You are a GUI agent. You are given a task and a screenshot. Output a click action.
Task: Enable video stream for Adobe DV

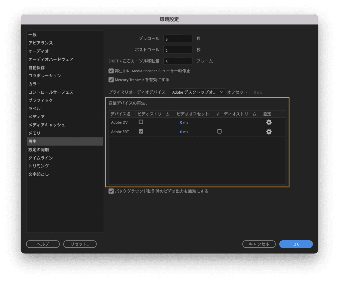[x=141, y=122]
